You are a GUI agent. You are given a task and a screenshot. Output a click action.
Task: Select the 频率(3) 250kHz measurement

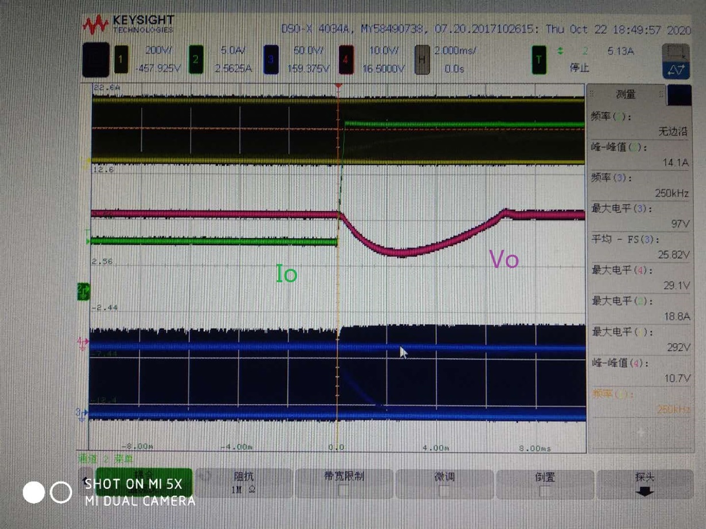pyautogui.click(x=640, y=185)
